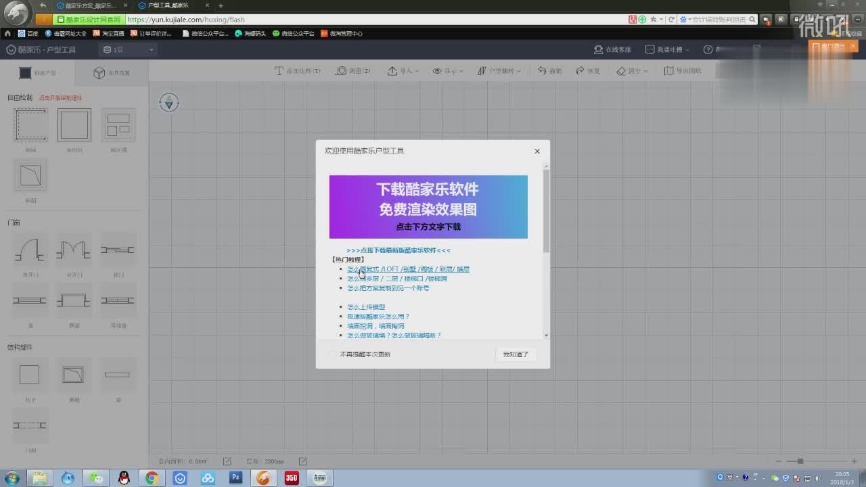Launch Photoshop from the taskbar
Image resolution: width=866 pixels, height=487 pixels.
(x=235, y=478)
